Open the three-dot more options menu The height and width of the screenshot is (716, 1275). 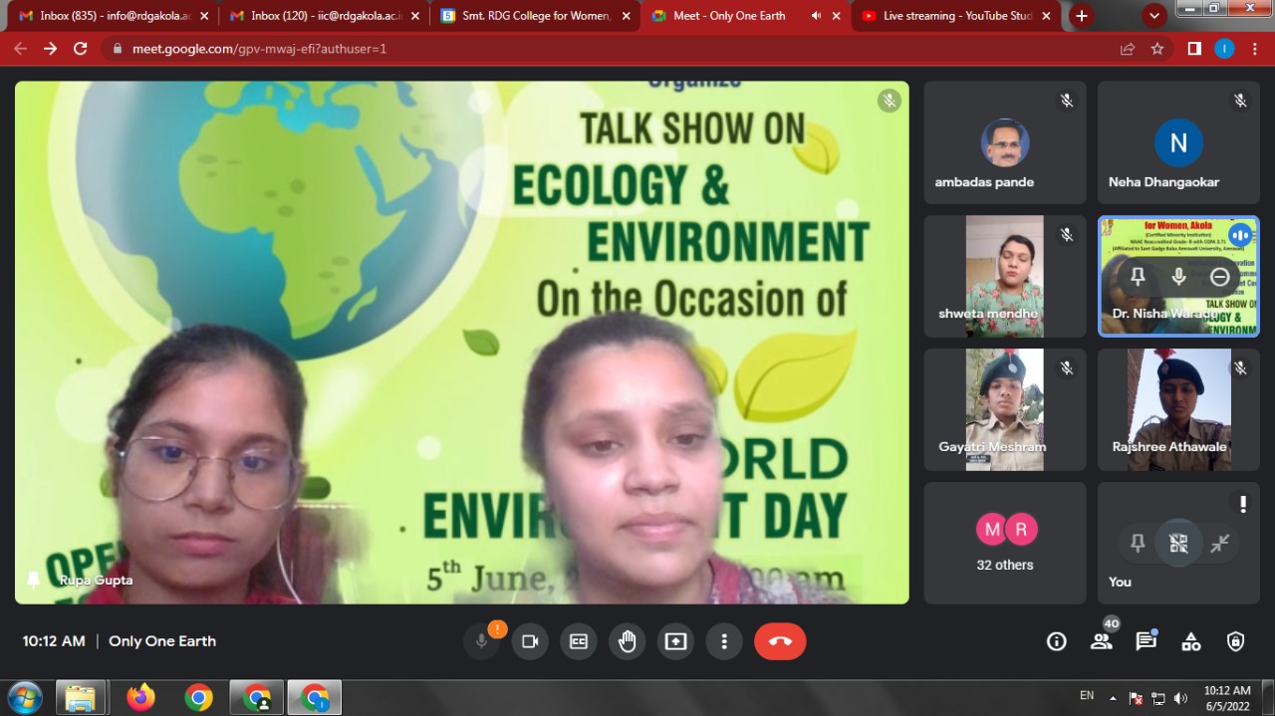point(725,641)
